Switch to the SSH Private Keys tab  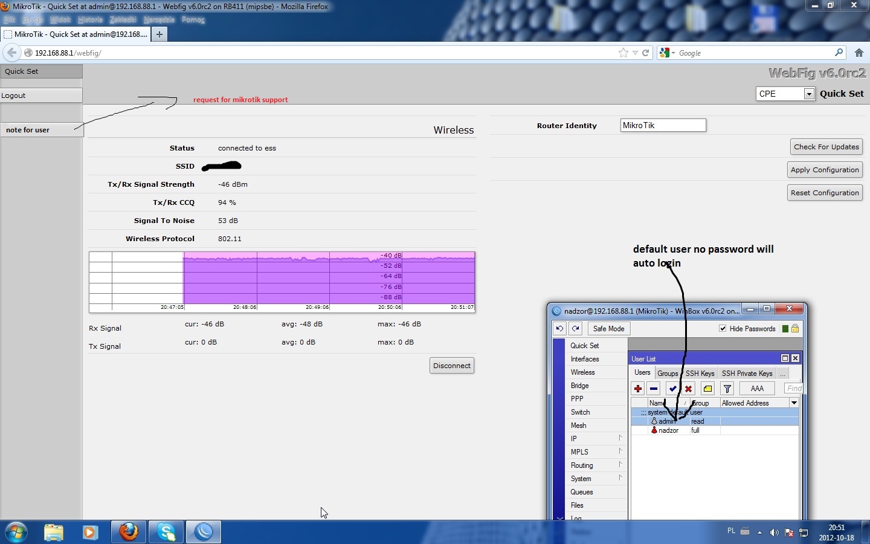[x=747, y=374]
